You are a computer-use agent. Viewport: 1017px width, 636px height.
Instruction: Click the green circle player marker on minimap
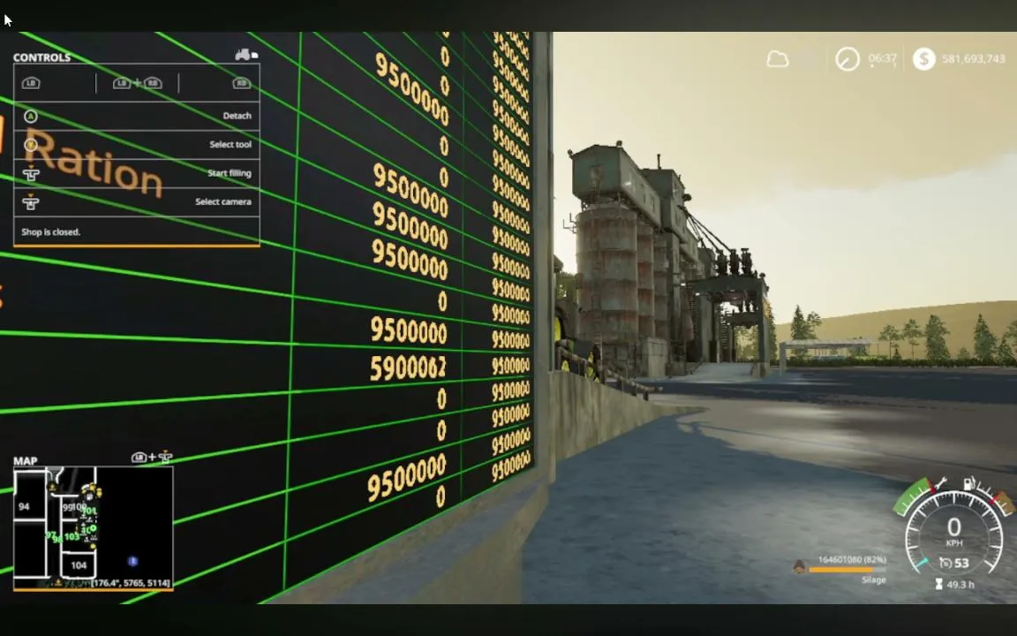93,528
